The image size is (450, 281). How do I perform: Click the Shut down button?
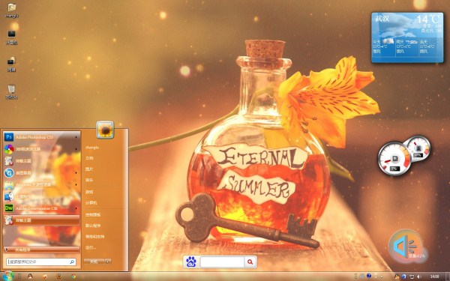94,262
